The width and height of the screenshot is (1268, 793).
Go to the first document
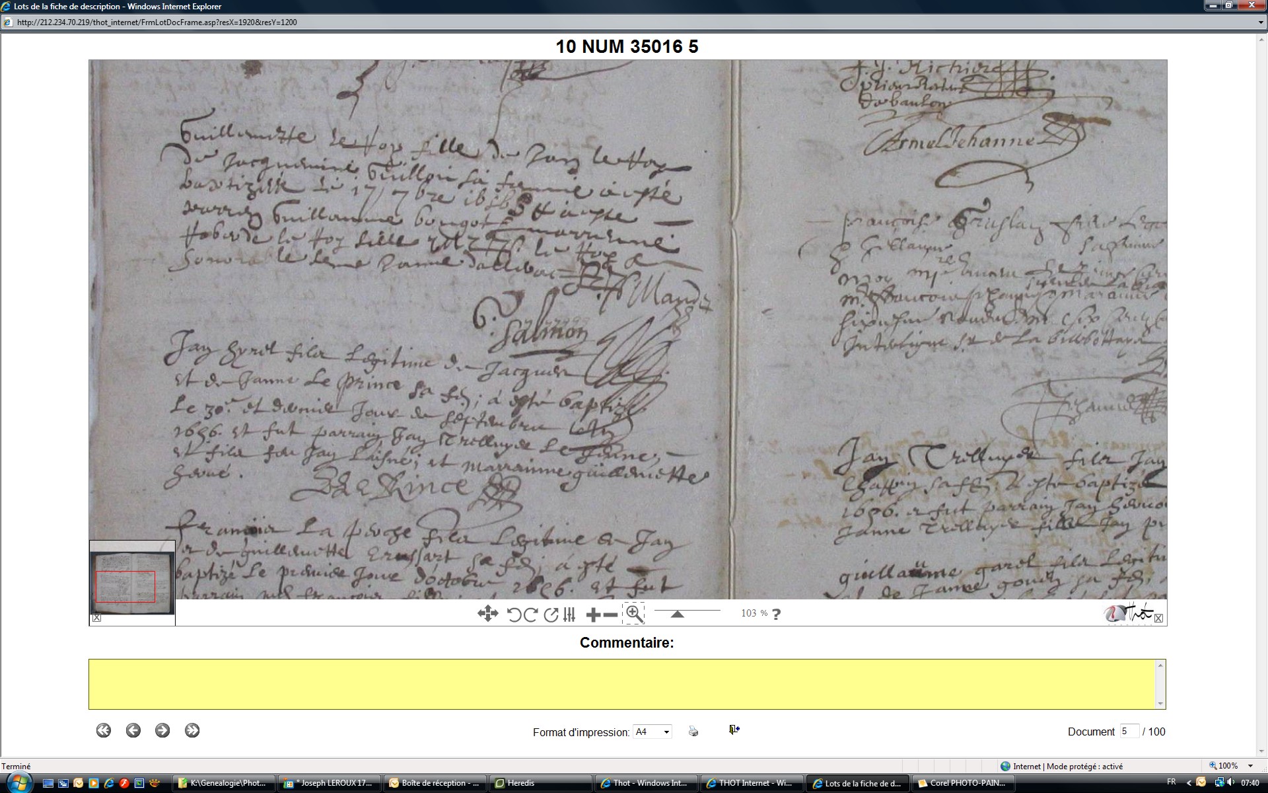point(104,730)
